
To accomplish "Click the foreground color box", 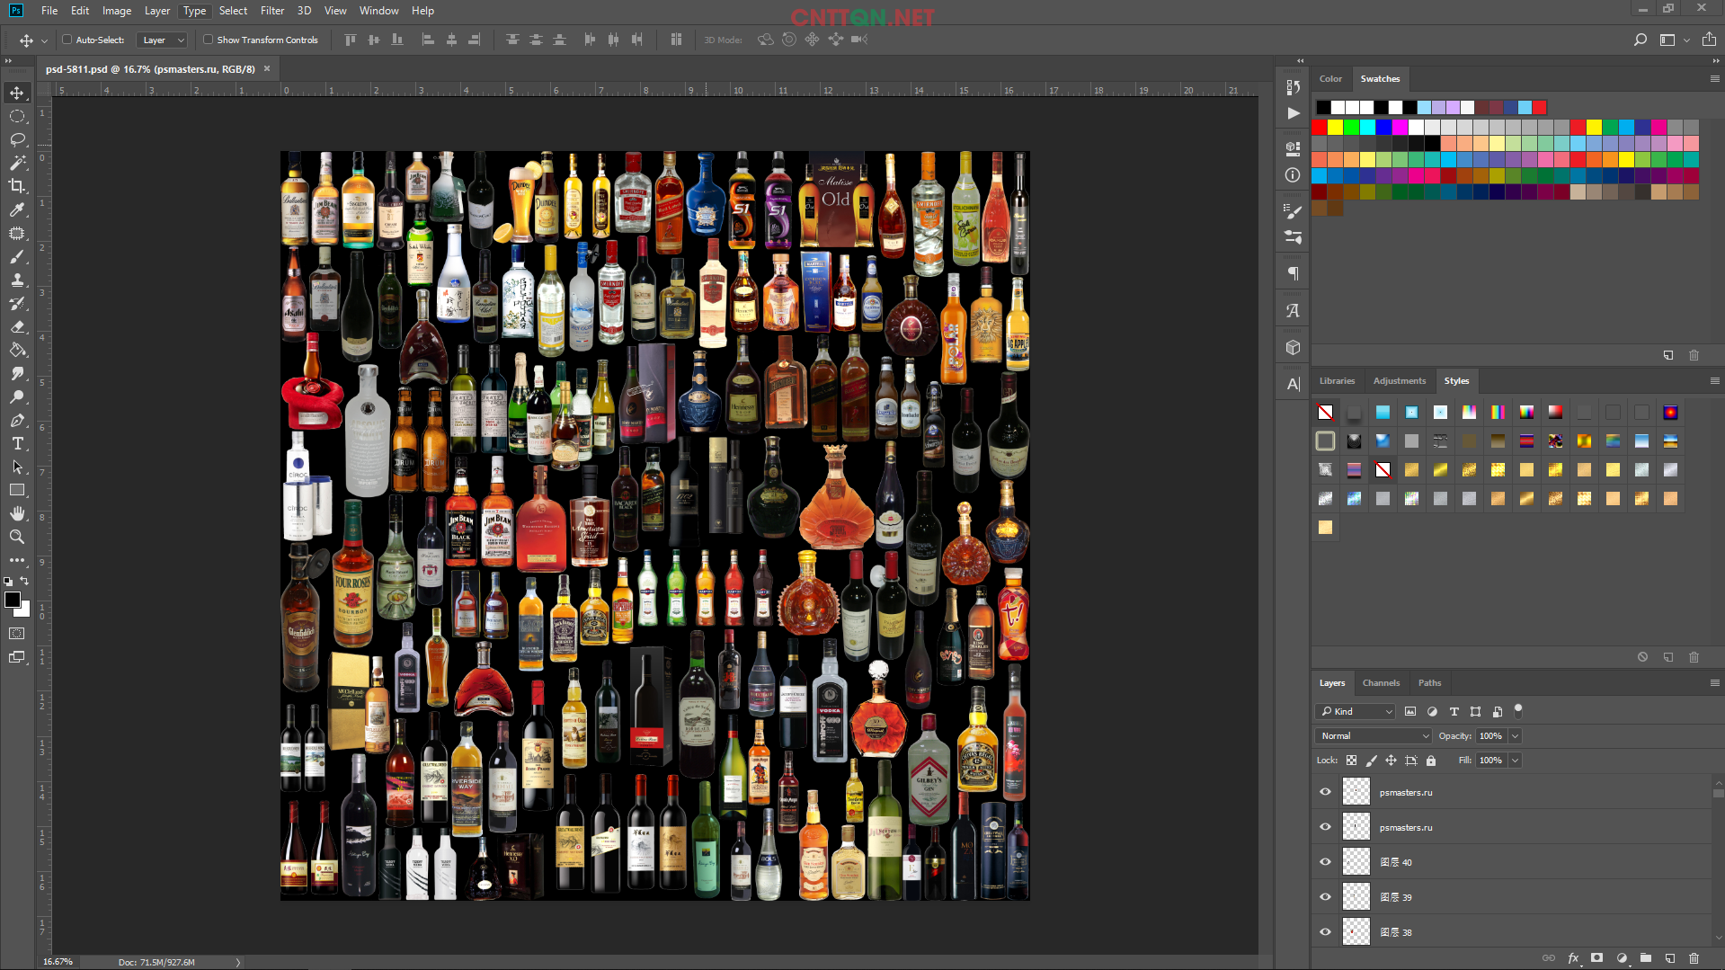I will point(13,600).
